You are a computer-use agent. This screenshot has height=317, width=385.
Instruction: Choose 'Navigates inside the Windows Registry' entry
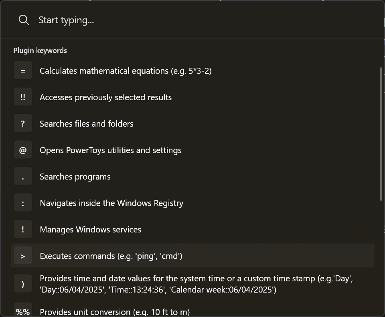click(x=111, y=203)
